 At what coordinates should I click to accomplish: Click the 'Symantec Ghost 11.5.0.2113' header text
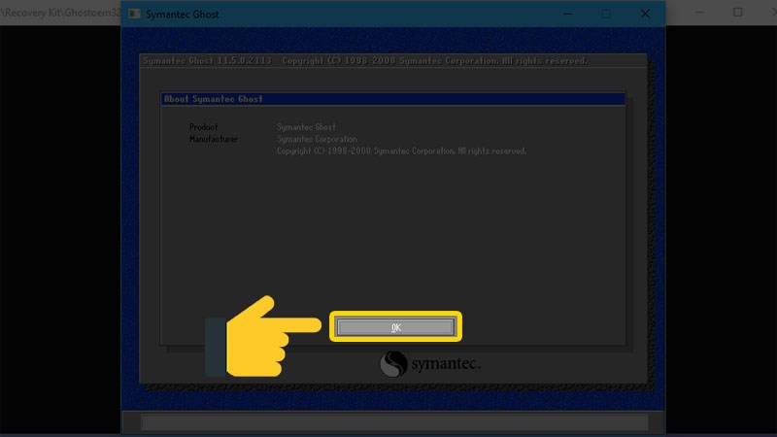pyautogui.click(x=207, y=60)
